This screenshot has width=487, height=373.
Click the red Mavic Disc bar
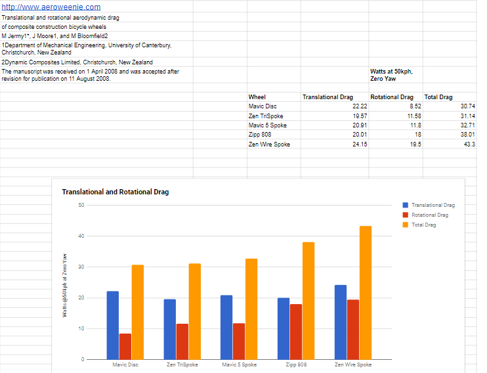125,347
